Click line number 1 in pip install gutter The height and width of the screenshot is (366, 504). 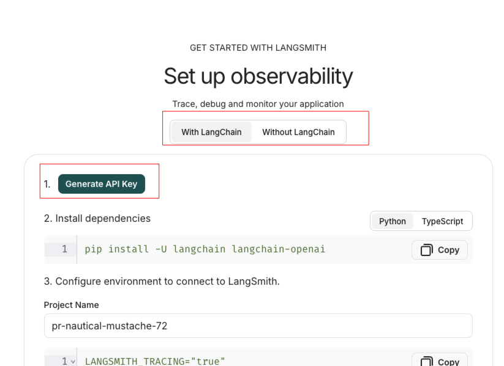pos(64,249)
